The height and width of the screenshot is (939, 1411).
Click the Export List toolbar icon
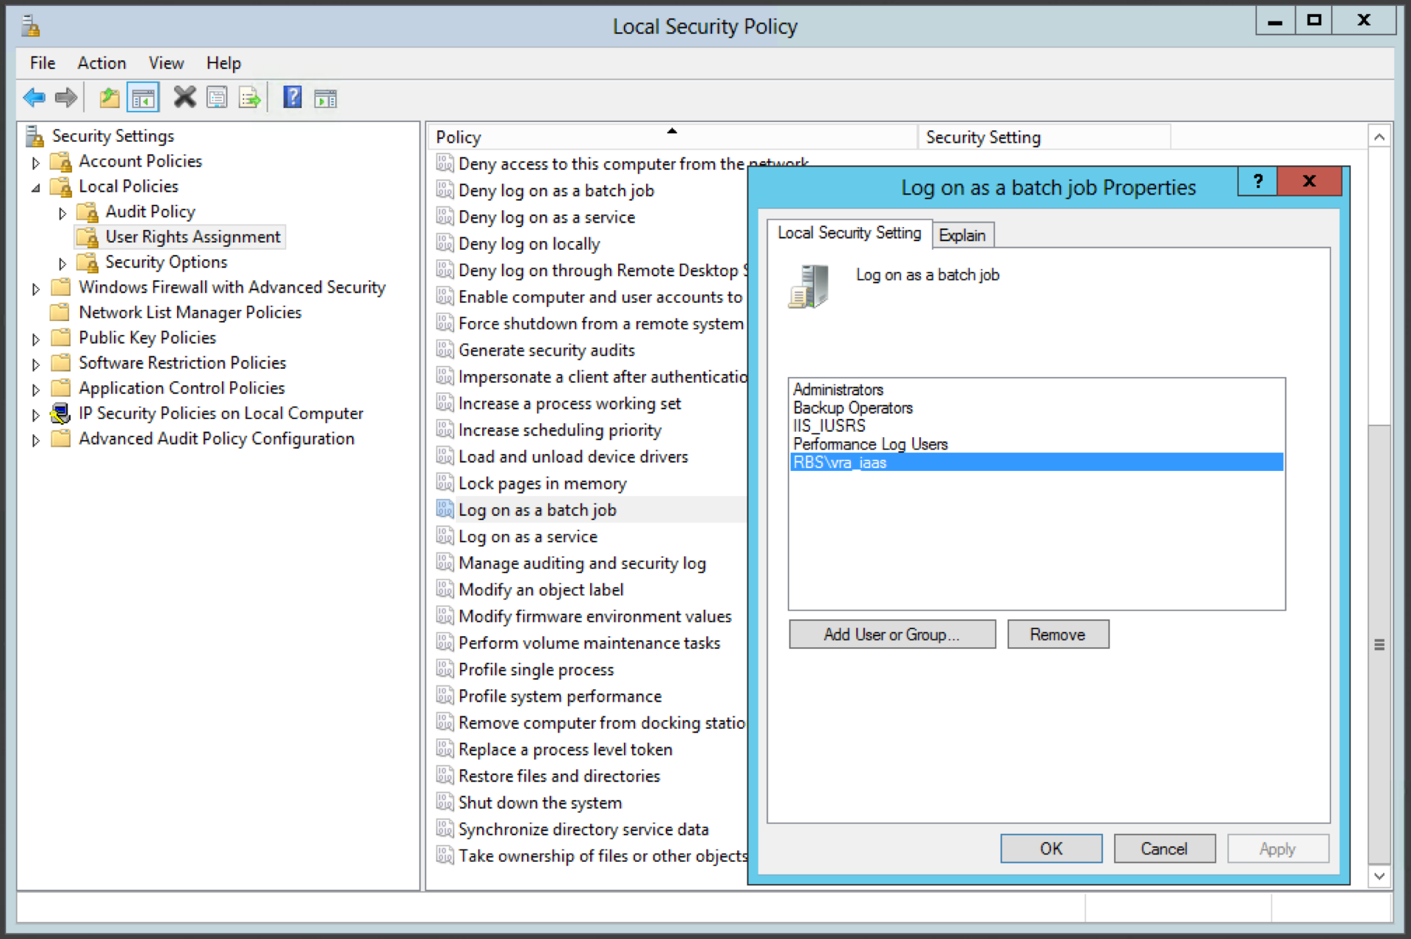pyautogui.click(x=250, y=97)
